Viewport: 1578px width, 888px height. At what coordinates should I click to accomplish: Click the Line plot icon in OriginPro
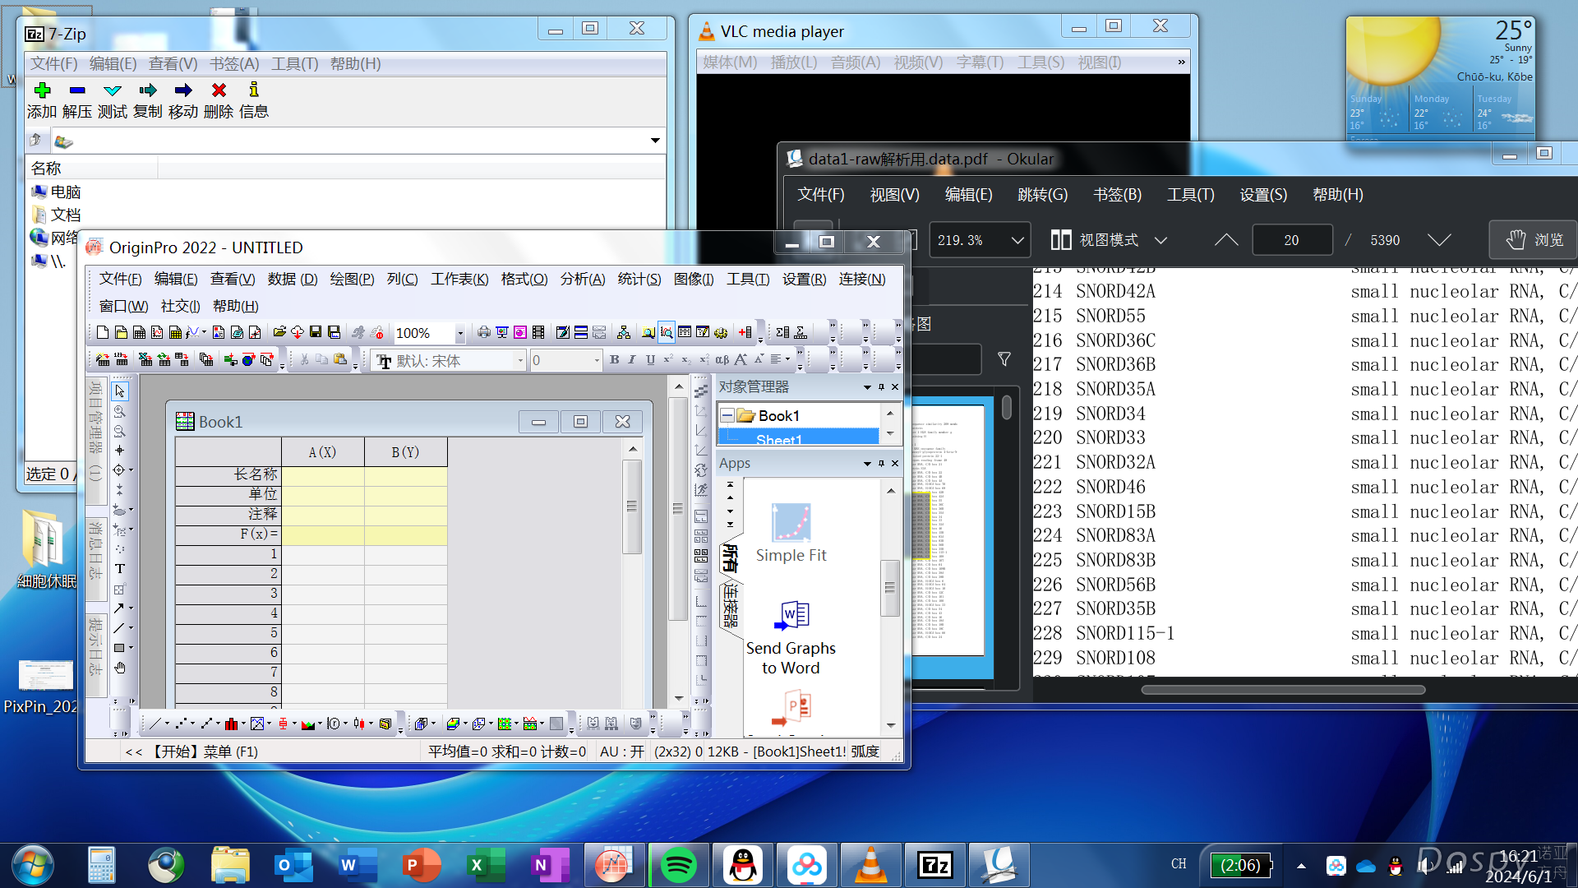pyautogui.click(x=155, y=724)
